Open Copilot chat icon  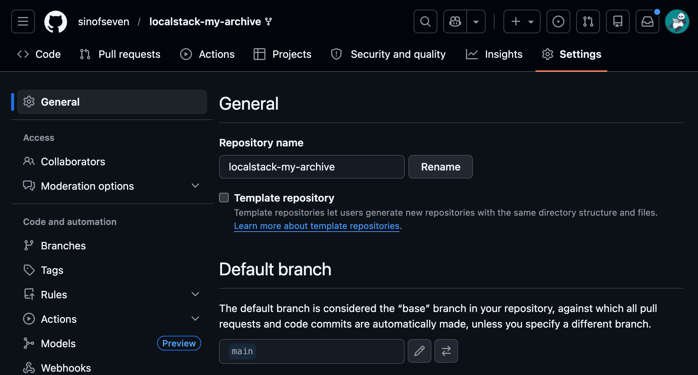[455, 21]
